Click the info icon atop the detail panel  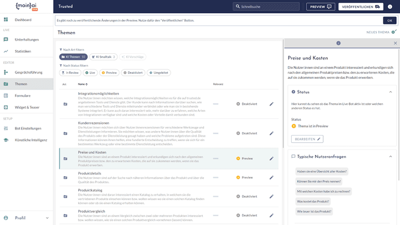(338, 43)
